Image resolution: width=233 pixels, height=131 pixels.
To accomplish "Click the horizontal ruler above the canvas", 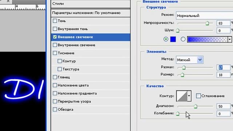I will (23, 7).
